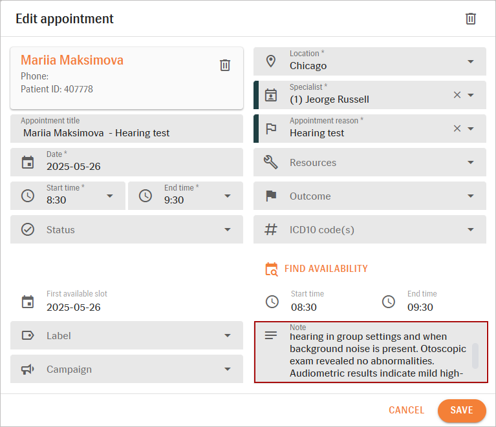
Task: Click the hash icon for ICD10 codes
Action: coord(272,229)
